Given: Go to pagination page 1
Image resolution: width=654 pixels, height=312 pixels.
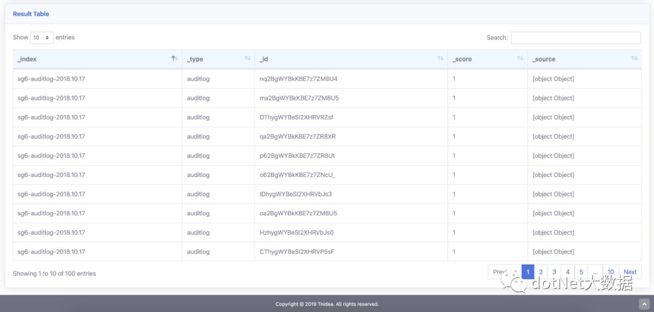Looking at the screenshot, I should tap(527, 272).
